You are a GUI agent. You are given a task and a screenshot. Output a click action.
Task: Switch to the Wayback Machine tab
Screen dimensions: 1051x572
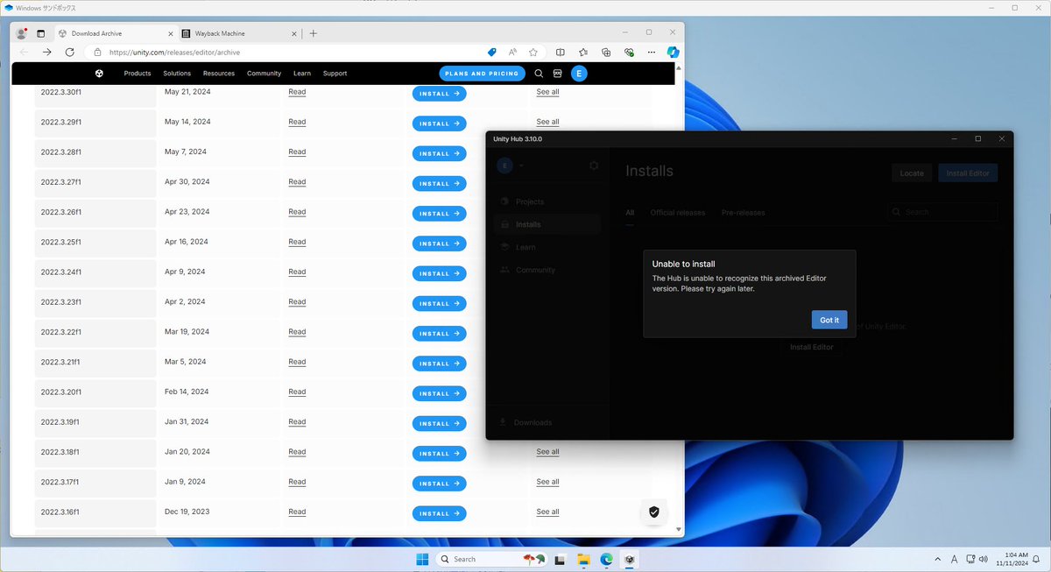238,33
